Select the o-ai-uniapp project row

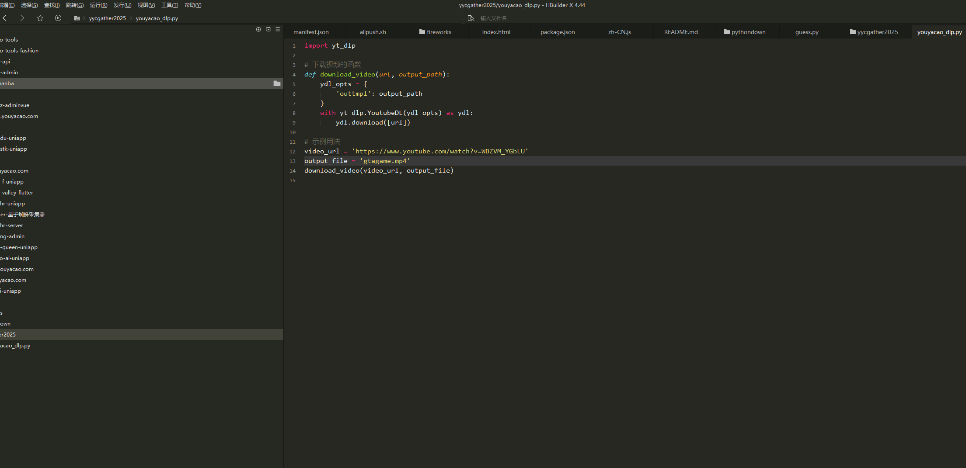click(x=142, y=258)
